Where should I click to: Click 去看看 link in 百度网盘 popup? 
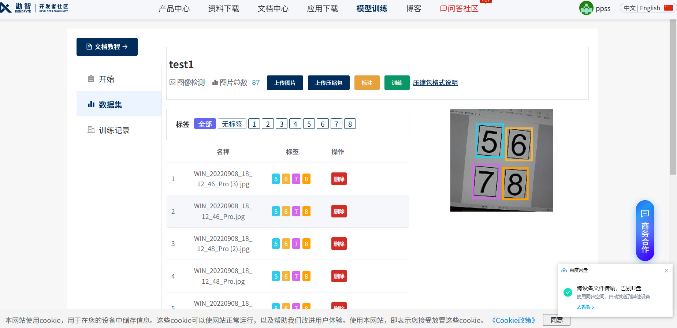pos(585,307)
